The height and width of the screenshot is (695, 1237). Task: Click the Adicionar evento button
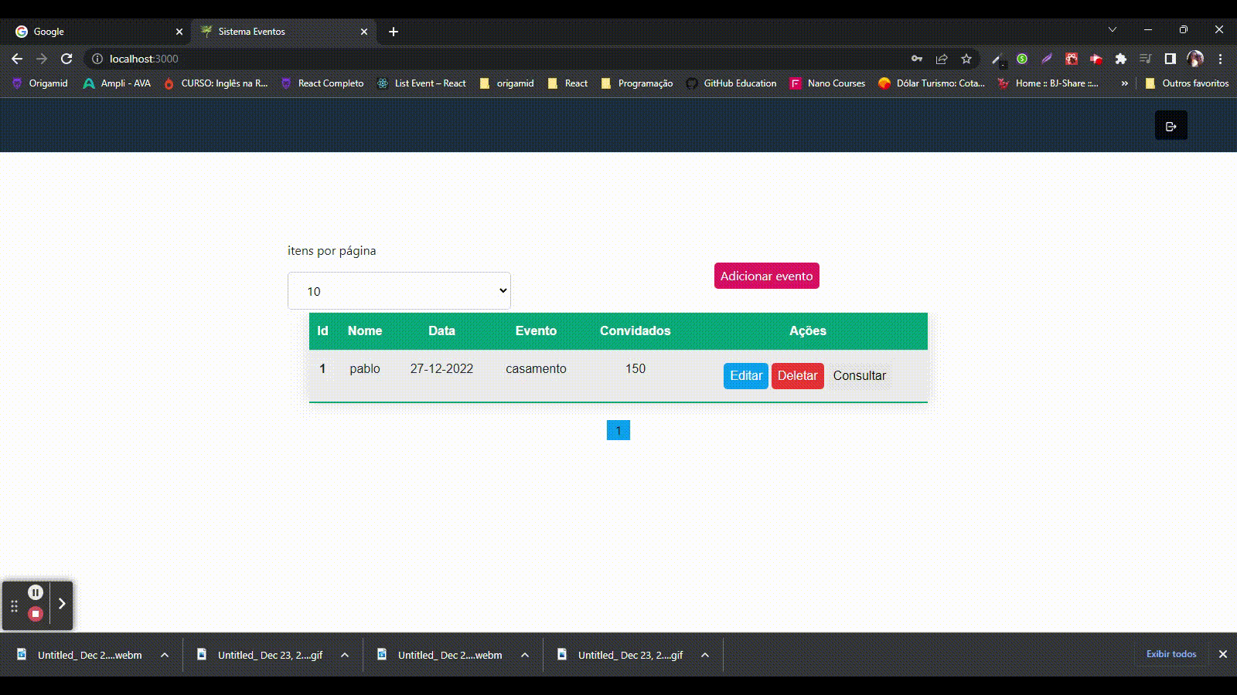[766, 276]
